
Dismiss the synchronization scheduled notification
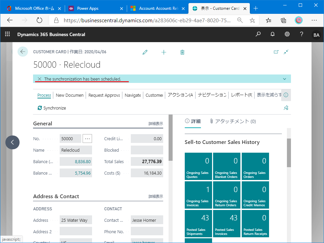coord(39,79)
